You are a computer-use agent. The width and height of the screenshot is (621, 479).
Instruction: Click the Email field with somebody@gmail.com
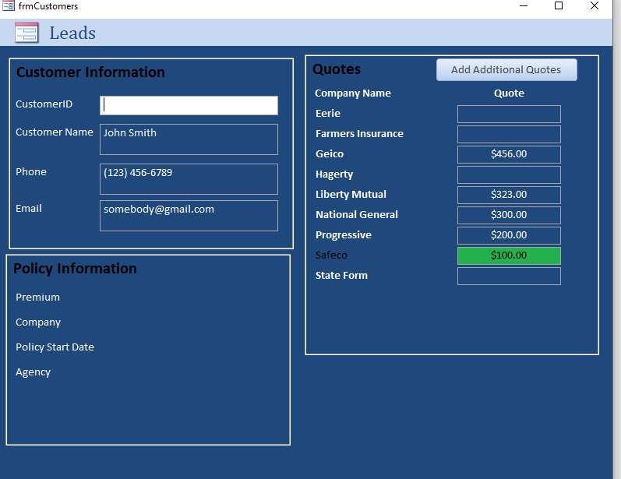click(x=189, y=216)
